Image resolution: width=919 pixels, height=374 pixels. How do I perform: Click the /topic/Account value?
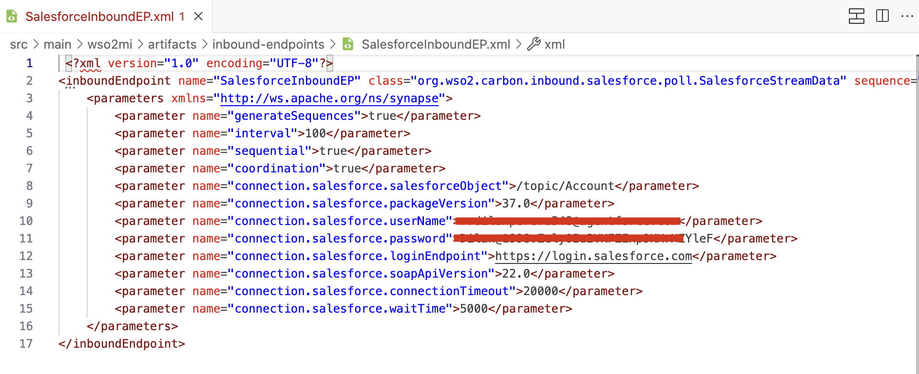(x=565, y=186)
